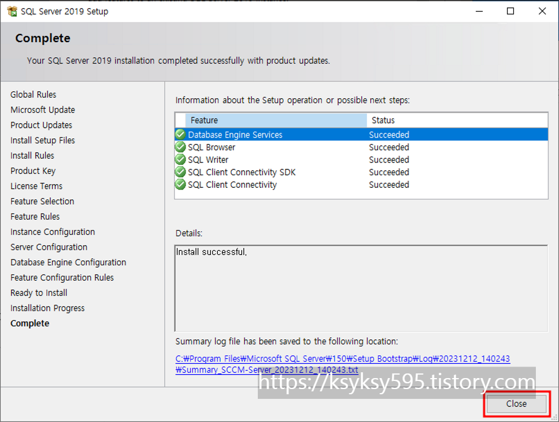The width and height of the screenshot is (559, 422).
Task: Click the Install Setup Files step
Action: pyautogui.click(x=43, y=140)
